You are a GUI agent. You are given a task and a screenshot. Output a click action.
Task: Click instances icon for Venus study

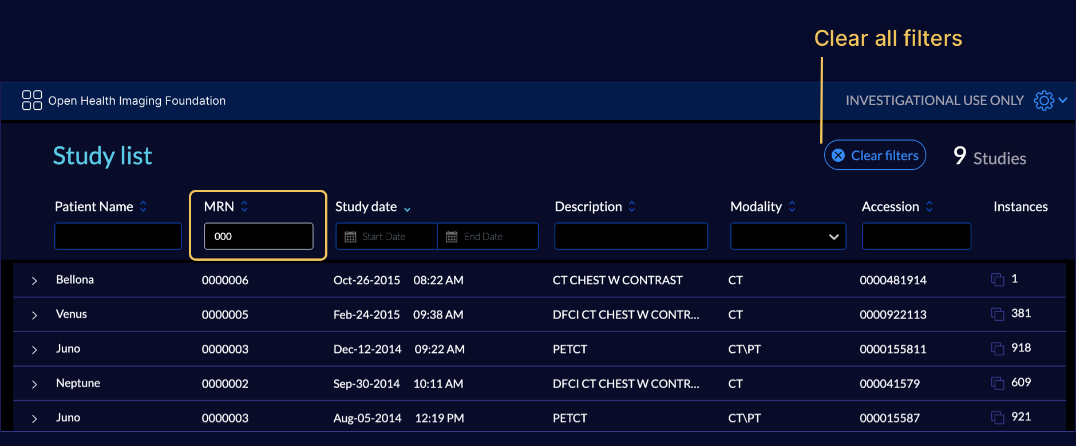coord(997,314)
